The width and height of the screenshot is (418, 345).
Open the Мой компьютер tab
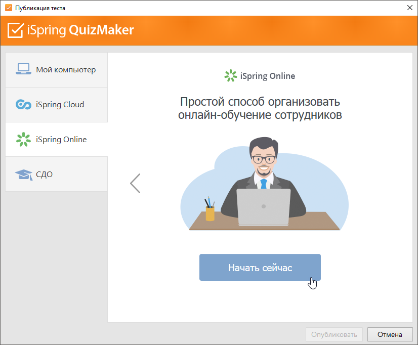tap(57, 70)
